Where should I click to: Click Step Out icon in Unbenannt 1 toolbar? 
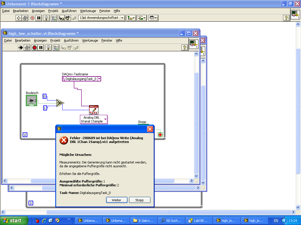74,18
